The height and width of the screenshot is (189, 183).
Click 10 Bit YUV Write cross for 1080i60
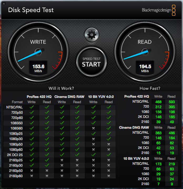(93, 128)
